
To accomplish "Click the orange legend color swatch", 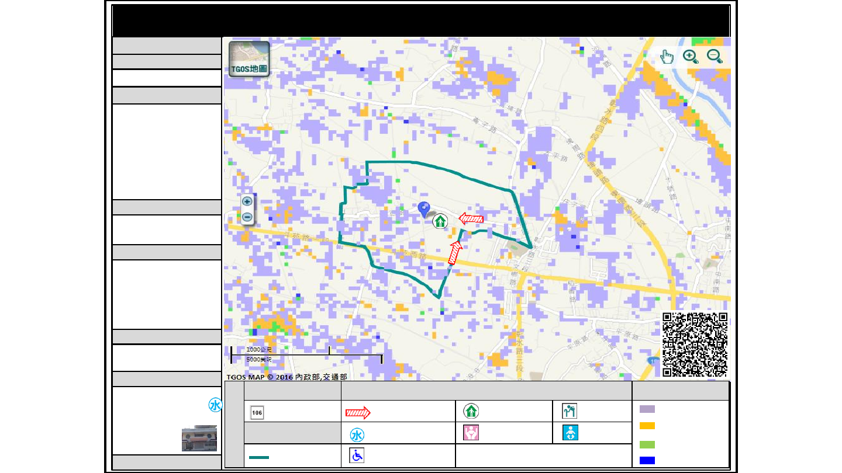I will [647, 426].
